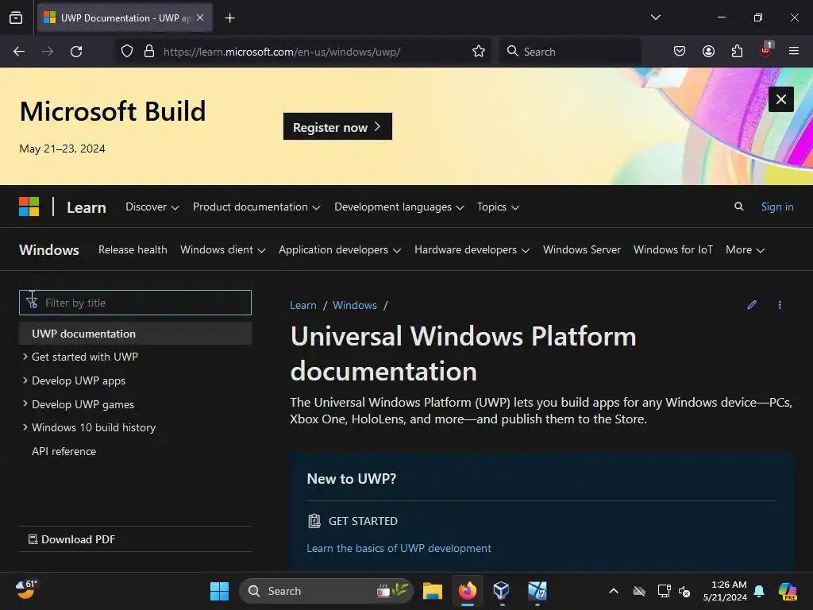Image resolution: width=813 pixels, height=610 pixels.
Task: Open the clock showing 1:26 AM
Action: [725, 591]
